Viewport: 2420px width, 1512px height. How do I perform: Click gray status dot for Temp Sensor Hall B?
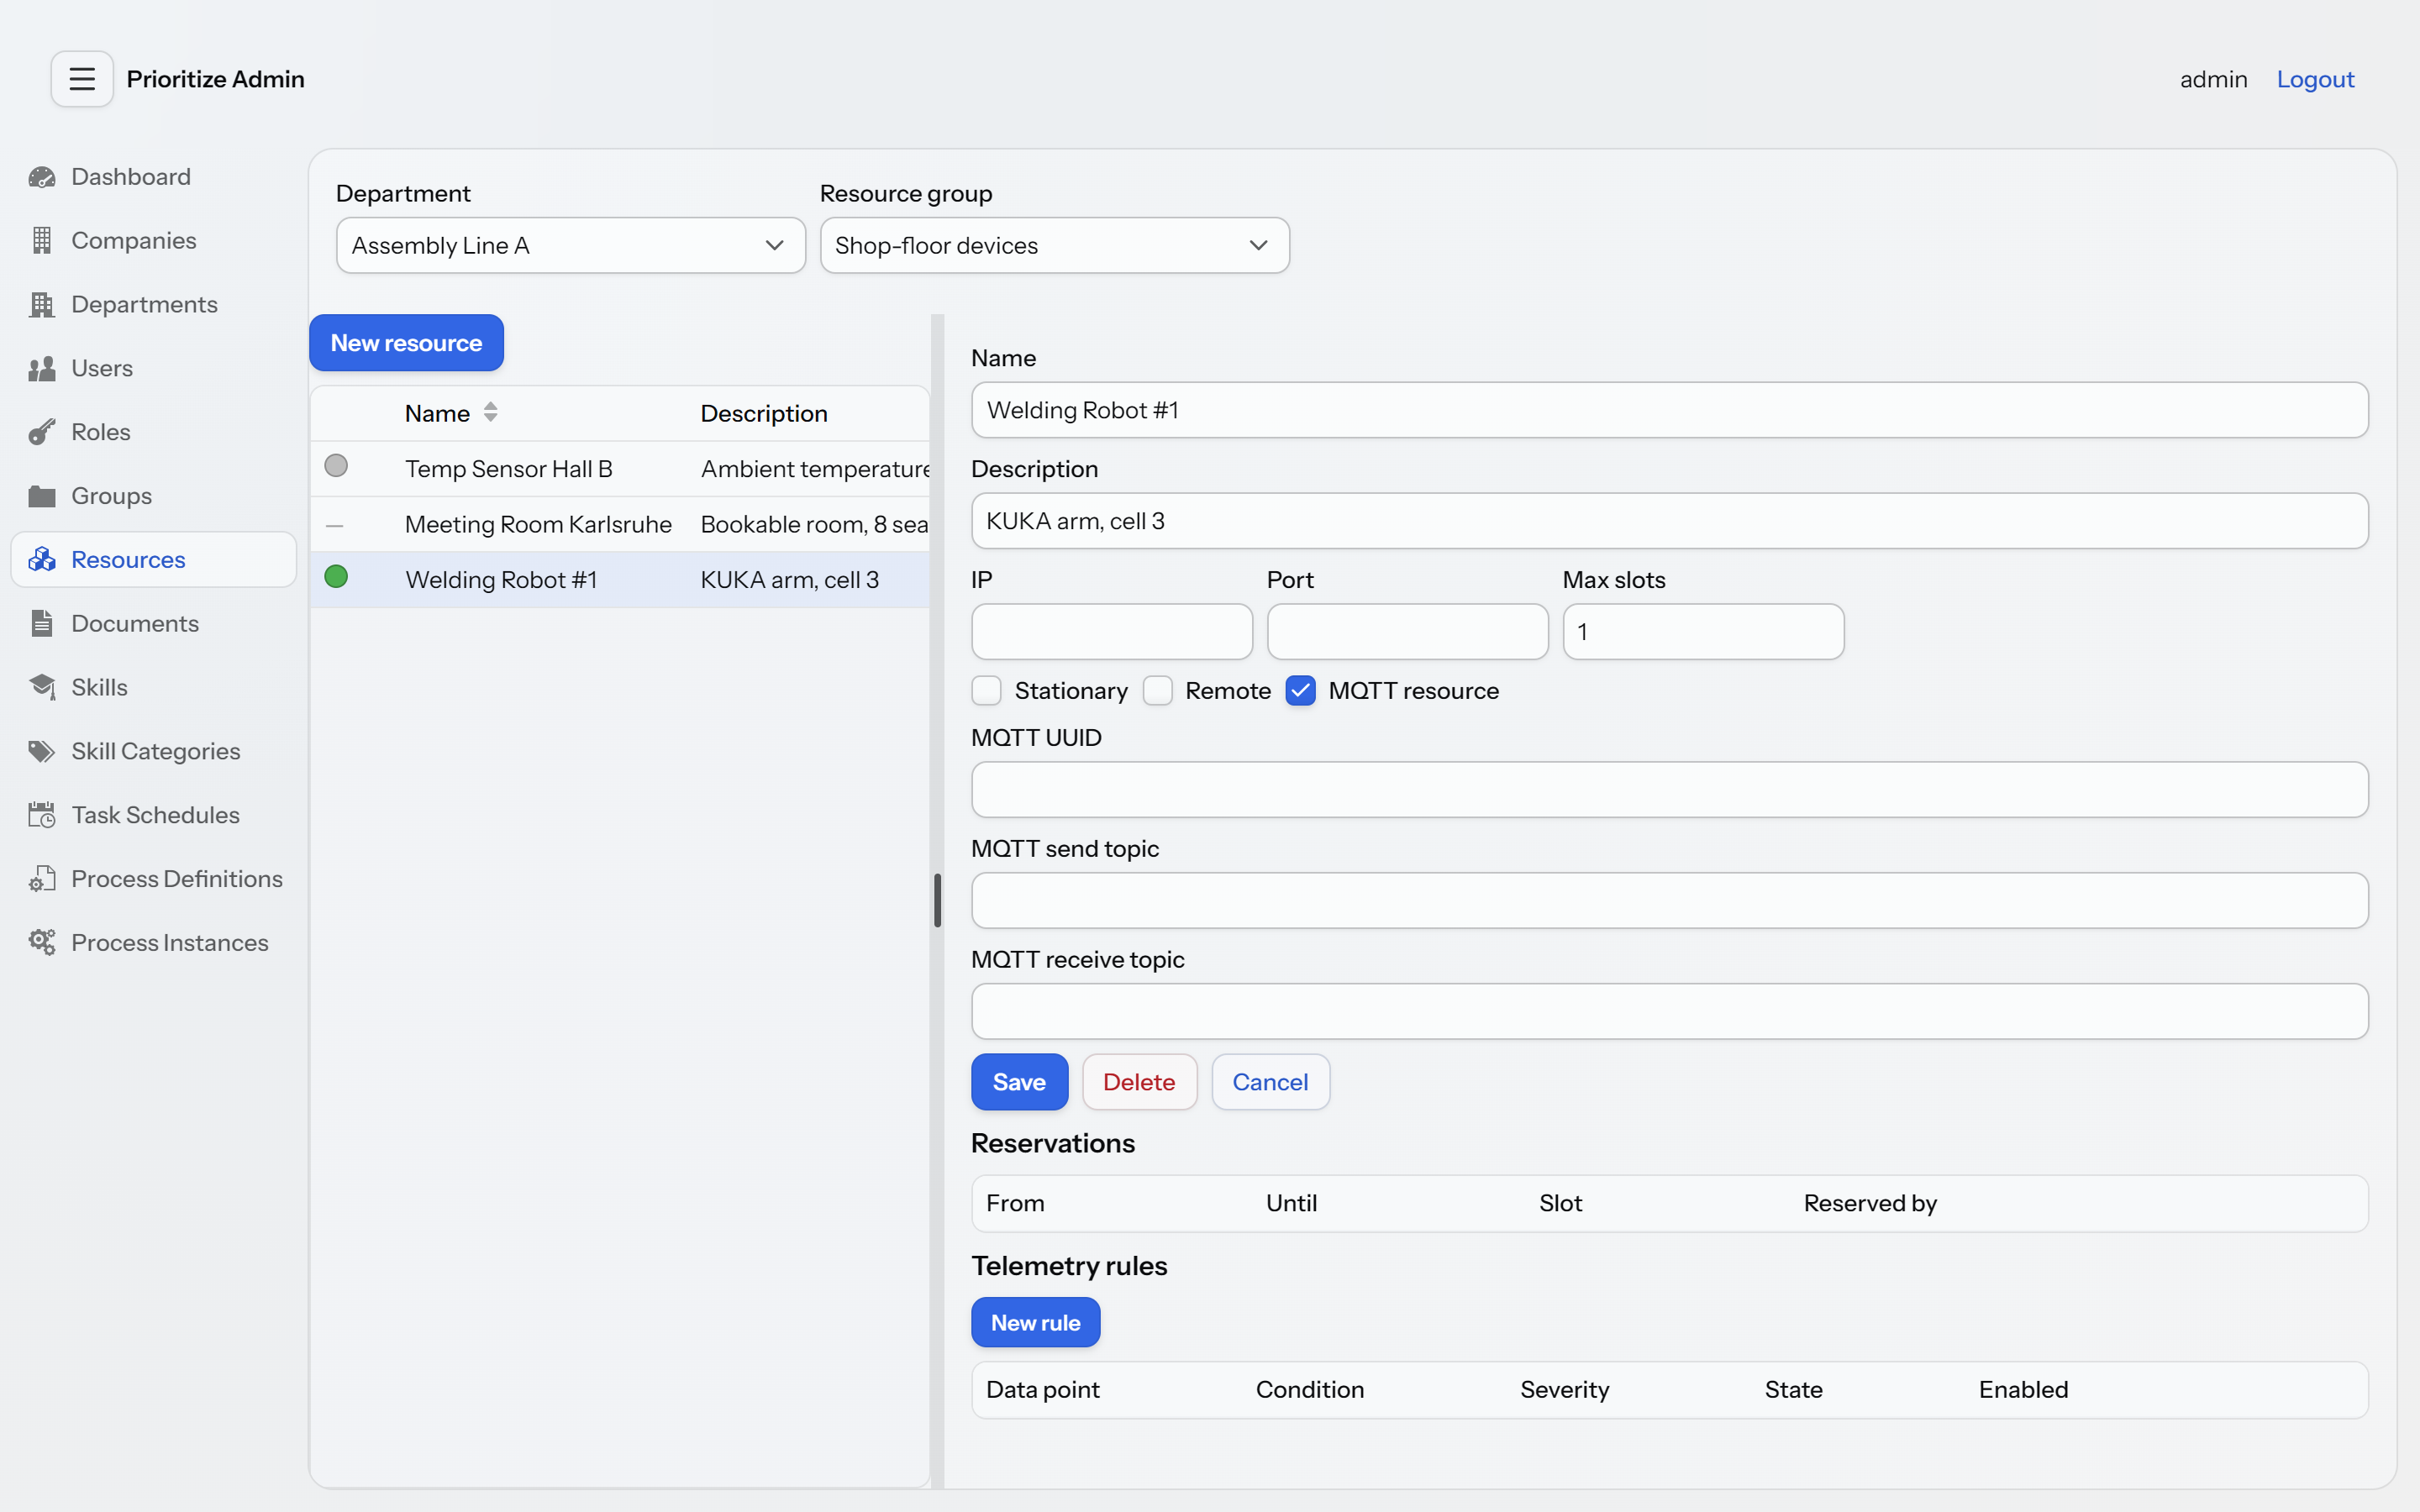pyautogui.click(x=336, y=466)
